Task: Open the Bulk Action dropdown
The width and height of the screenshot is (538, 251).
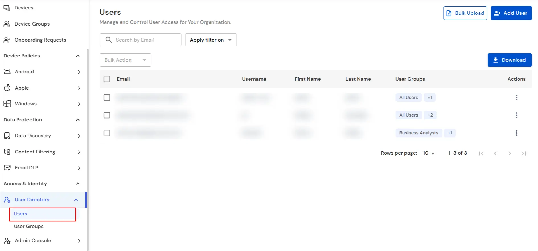Action: [x=125, y=60]
